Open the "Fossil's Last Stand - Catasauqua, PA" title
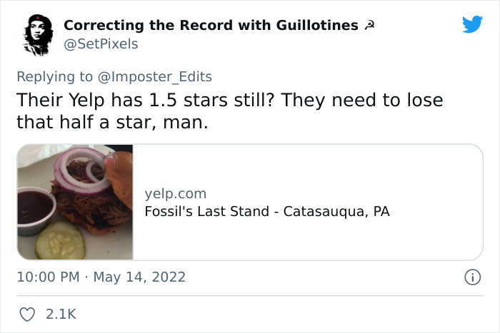500x333 pixels. click(267, 212)
